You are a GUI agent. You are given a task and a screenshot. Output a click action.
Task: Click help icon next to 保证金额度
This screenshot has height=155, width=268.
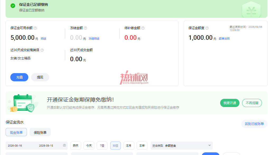(207, 28)
